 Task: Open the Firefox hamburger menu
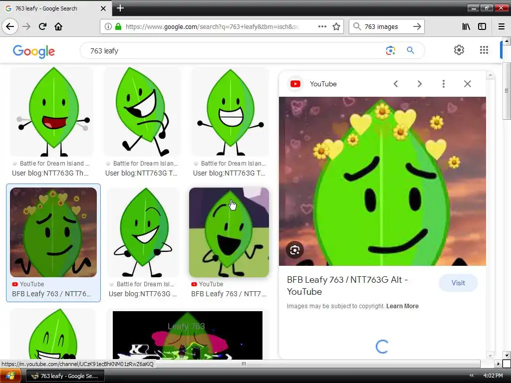[x=502, y=26]
